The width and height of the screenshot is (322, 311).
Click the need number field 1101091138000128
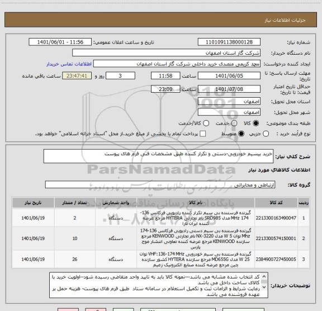229,42
